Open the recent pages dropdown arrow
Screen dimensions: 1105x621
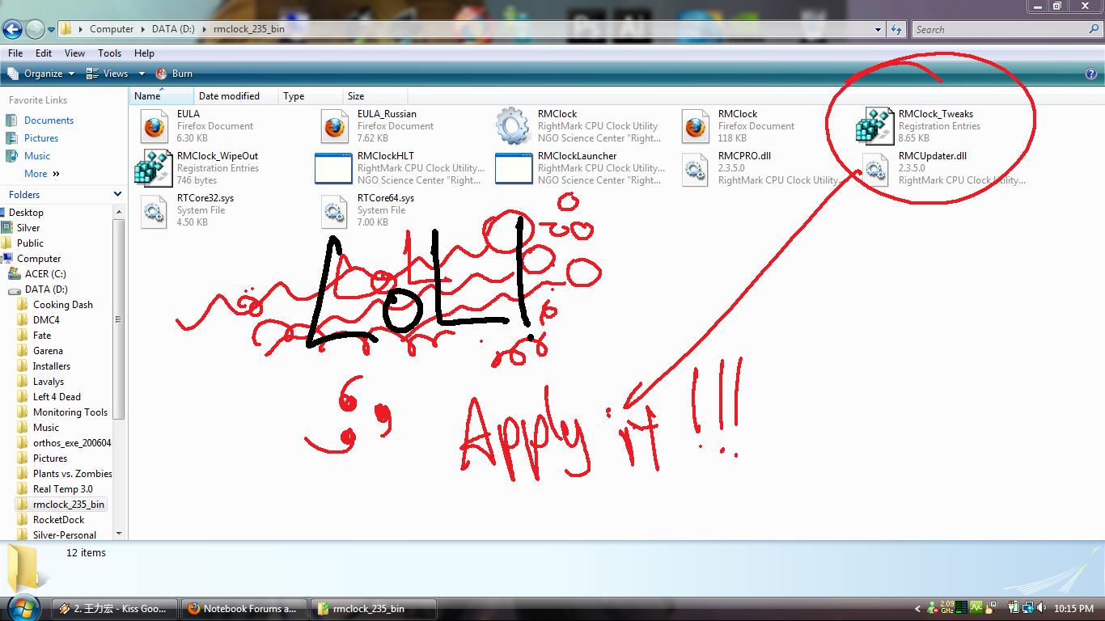51,30
